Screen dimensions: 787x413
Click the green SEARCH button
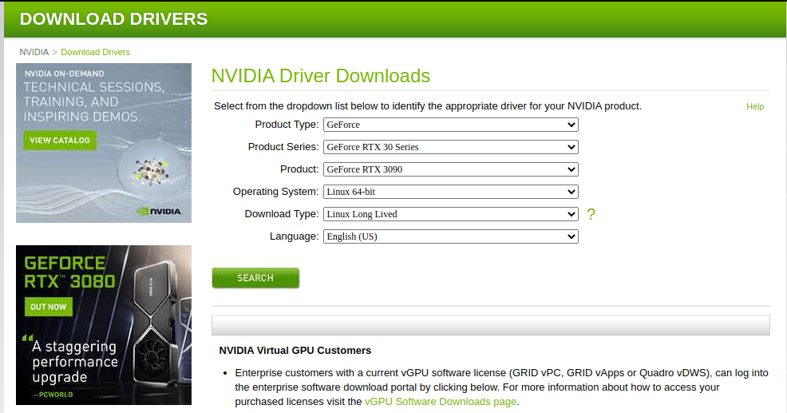pyautogui.click(x=255, y=278)
